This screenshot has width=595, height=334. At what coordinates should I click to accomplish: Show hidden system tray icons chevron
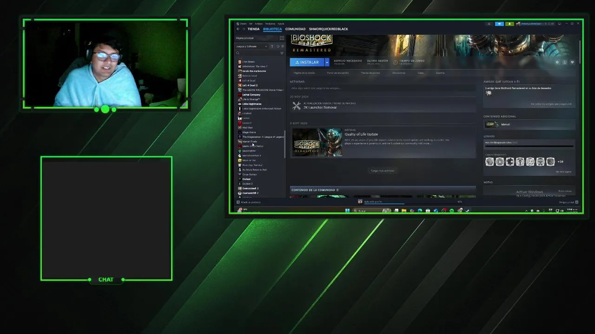(527, 211)
